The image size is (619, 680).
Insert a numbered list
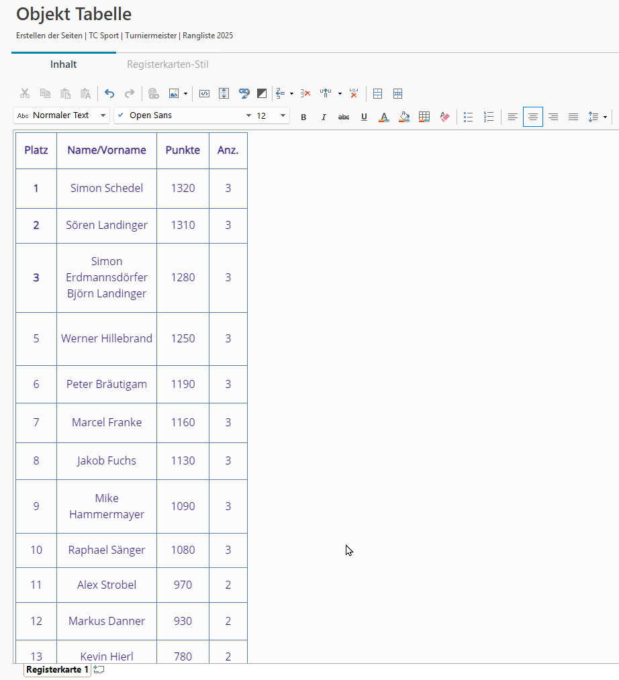point(489,117)
